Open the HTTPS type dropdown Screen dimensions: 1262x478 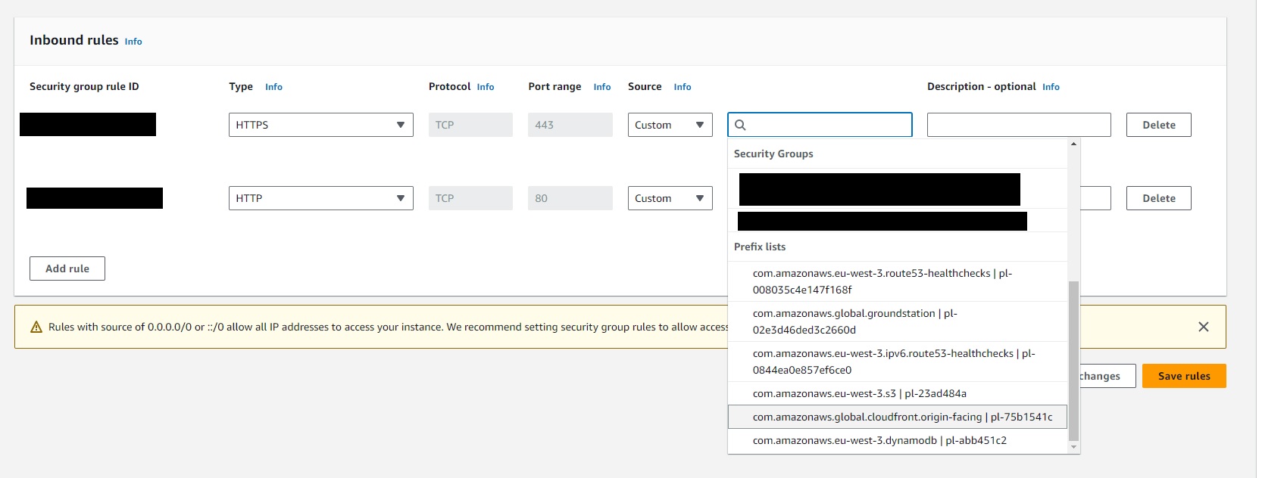click(x=320, y=125)
